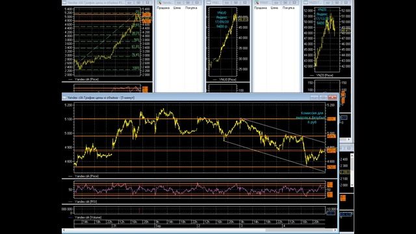Click the 'Продажа' column header in the first order book
The width and height of the screenshot is (416, 234).
(x=163, y=8)
